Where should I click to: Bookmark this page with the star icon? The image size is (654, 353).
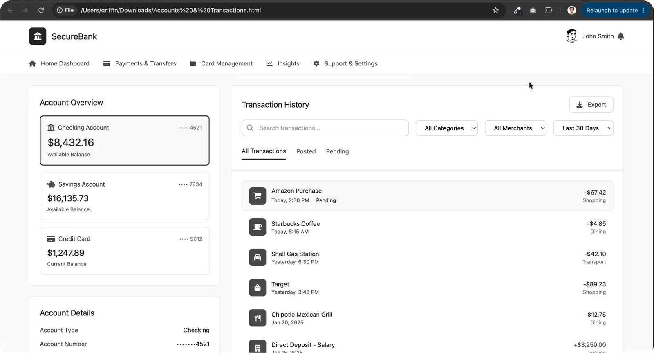496,10
